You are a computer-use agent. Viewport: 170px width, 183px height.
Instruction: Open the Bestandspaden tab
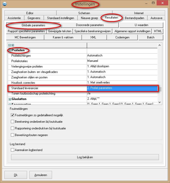[x=134, y=18]
